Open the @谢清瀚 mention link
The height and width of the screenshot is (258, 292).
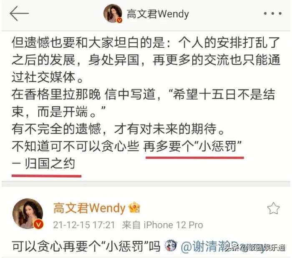pos(204,246)
